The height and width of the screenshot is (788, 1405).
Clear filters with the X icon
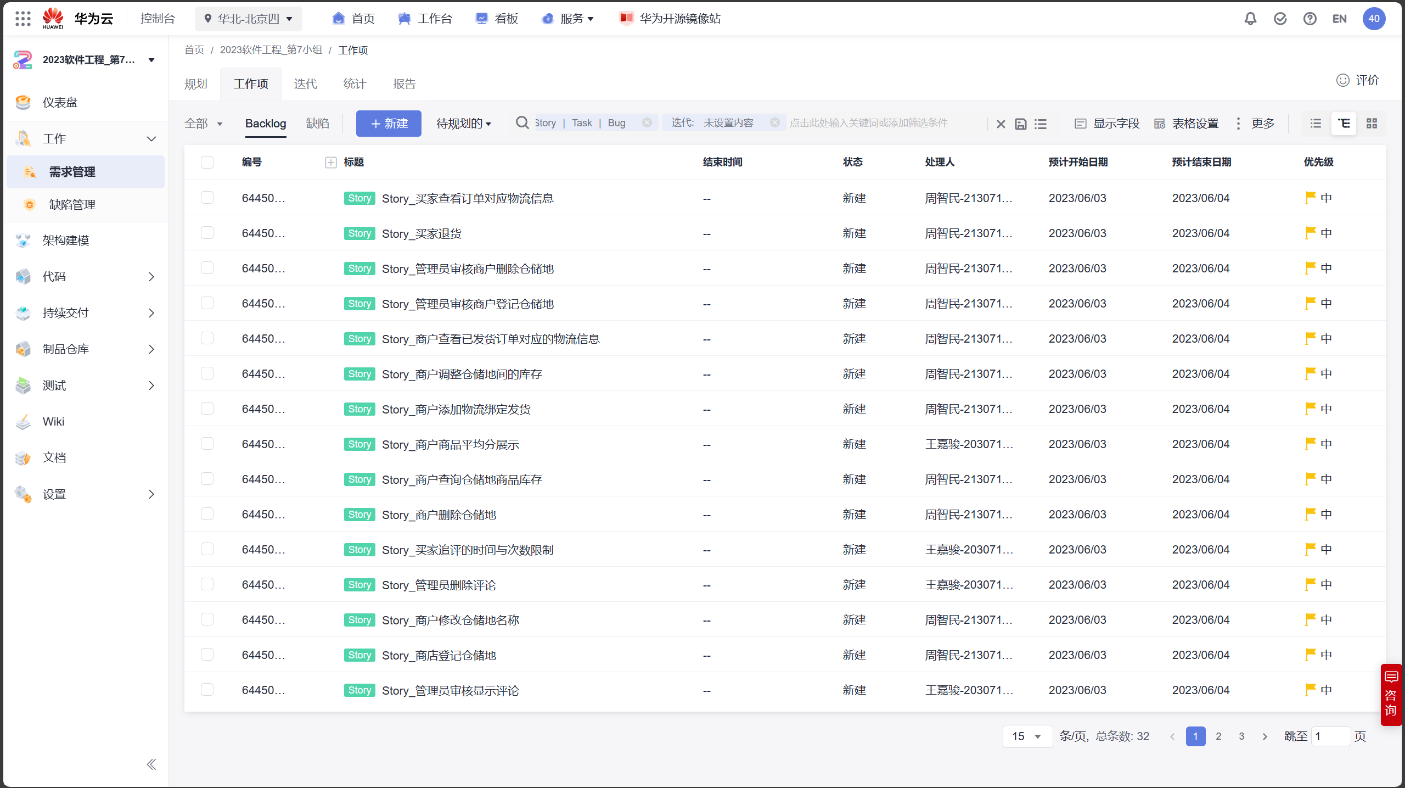(1001, 124)
